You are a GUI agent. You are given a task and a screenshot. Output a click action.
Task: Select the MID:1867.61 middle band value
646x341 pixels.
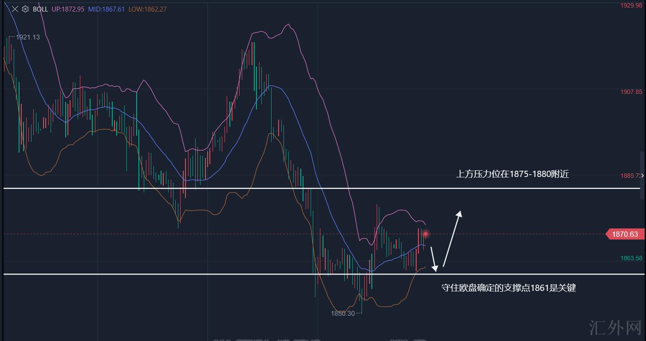(106, 9)
